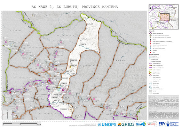
Task: Click the yellow vaccination marker below LuKa_22
Action: pyautogui.click(x=70, y=67)
